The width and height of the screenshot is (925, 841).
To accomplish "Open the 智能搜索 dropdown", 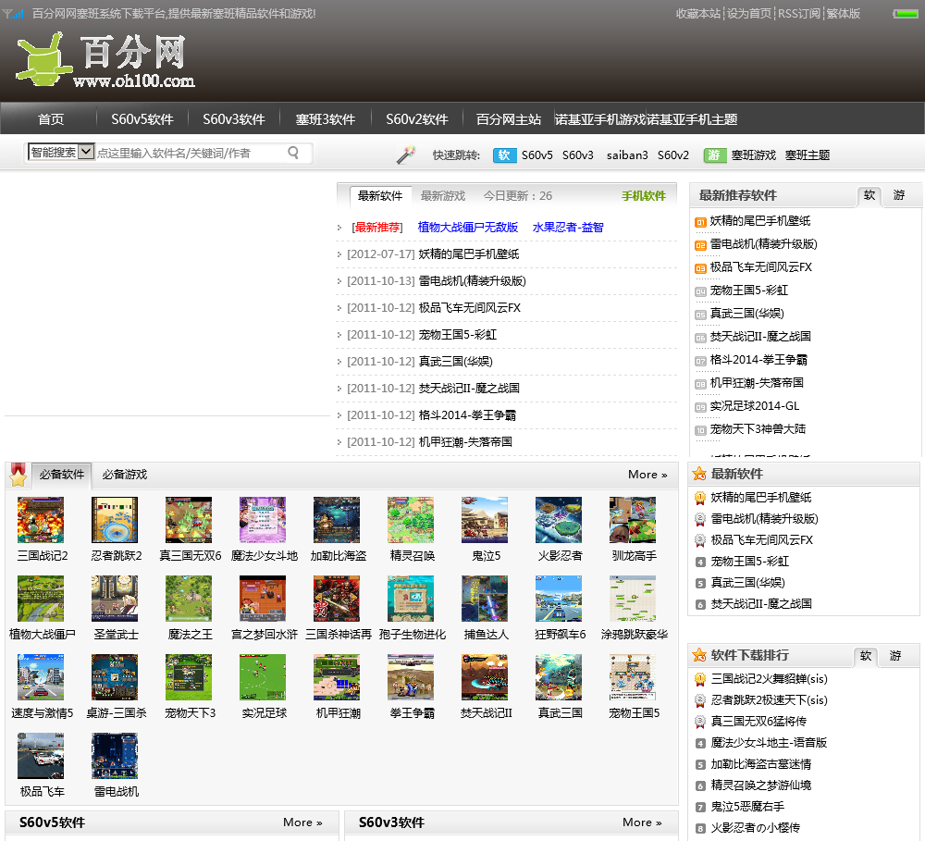I will coord(61,153).
